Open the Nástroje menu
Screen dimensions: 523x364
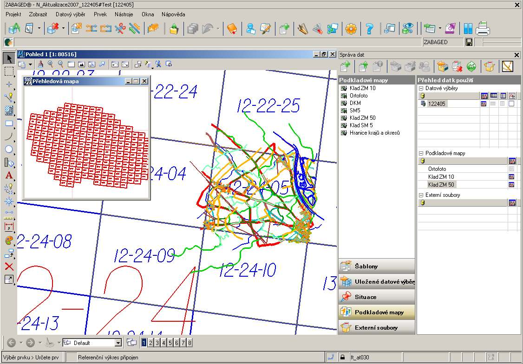[124, 14]
